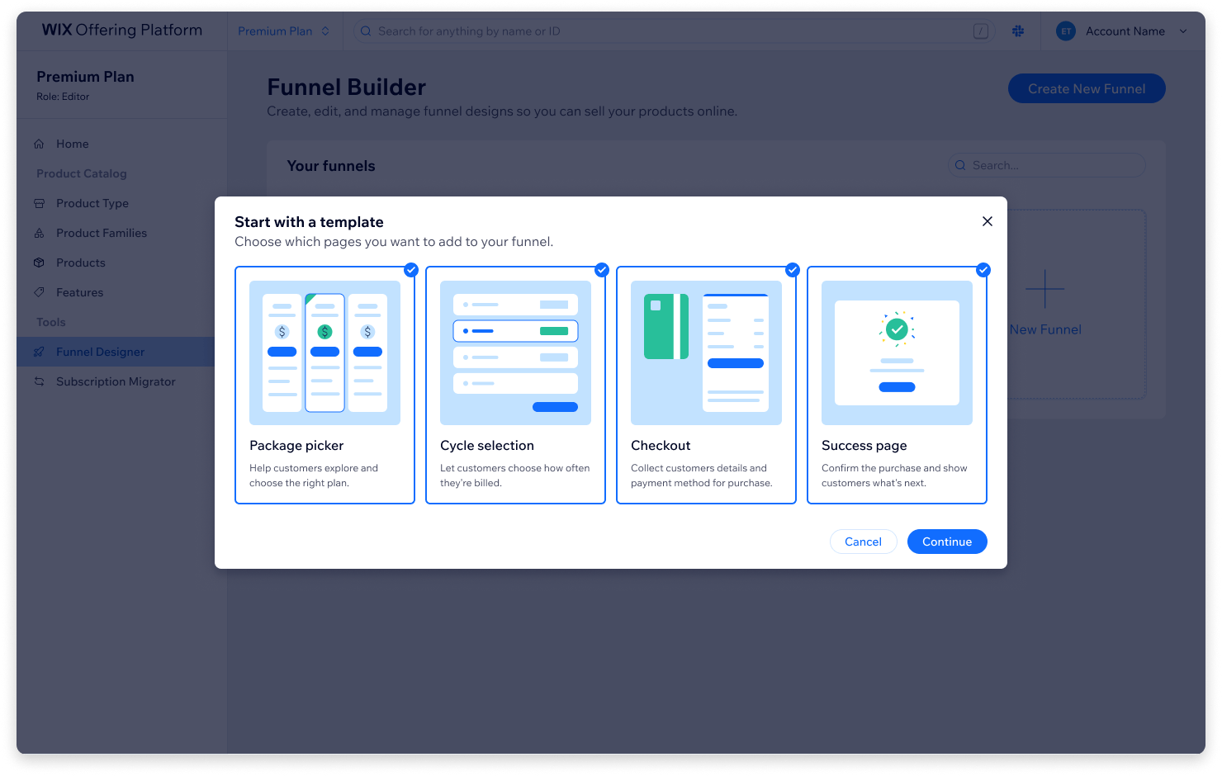1222x776 pixels.
Task: Click the New Funnel label
Action: click(1044, 329)
